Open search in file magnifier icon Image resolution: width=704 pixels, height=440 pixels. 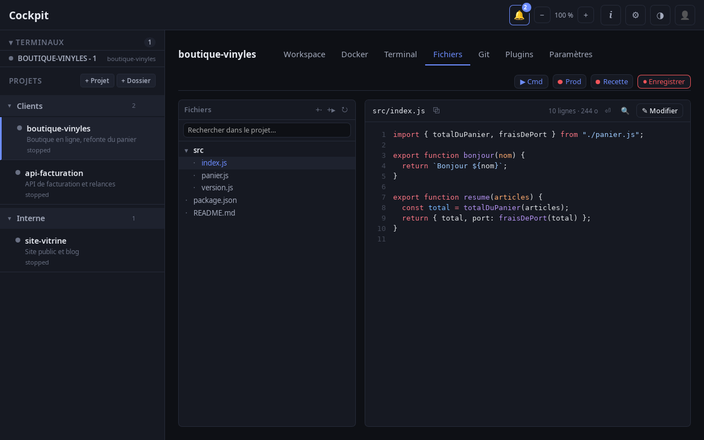coord(625,111)
